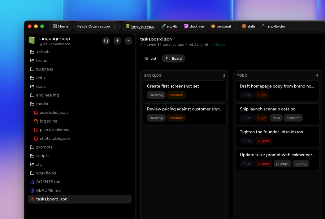The image size is (325, 219).
Task: Open Draft homepage copy from brand card
Action: (278, 91)
